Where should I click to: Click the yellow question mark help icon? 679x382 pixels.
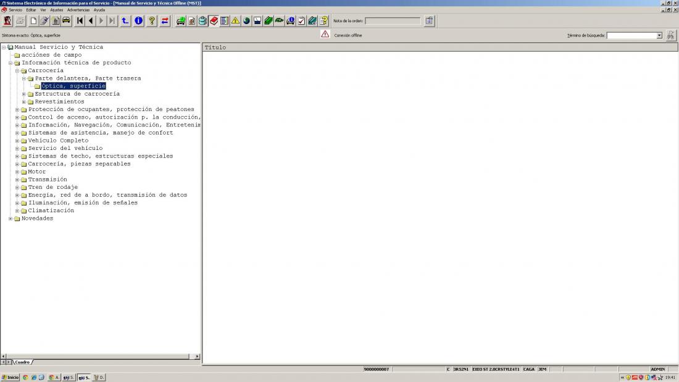tap(151, 21)
